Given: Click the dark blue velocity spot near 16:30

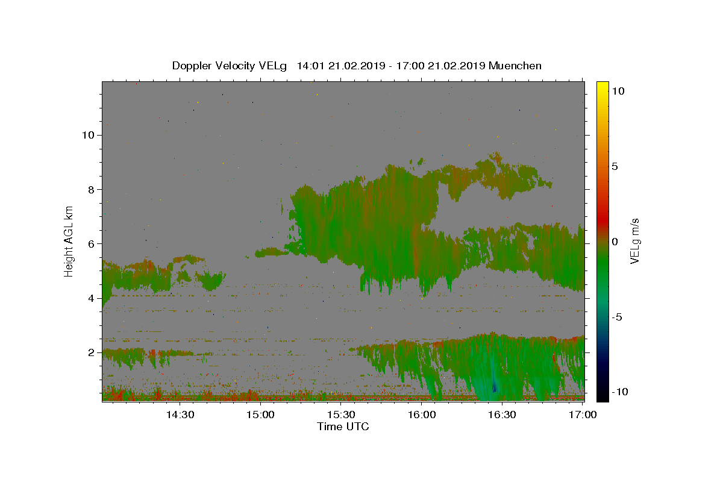Looking at the screenshot, I should click(495, 387).
